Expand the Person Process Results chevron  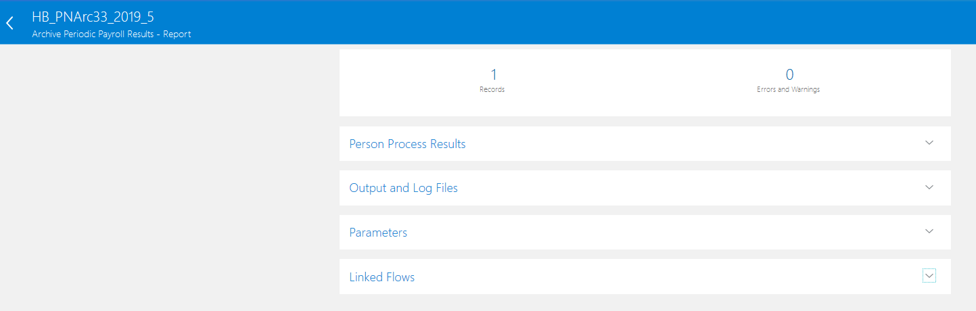point(929,143)
